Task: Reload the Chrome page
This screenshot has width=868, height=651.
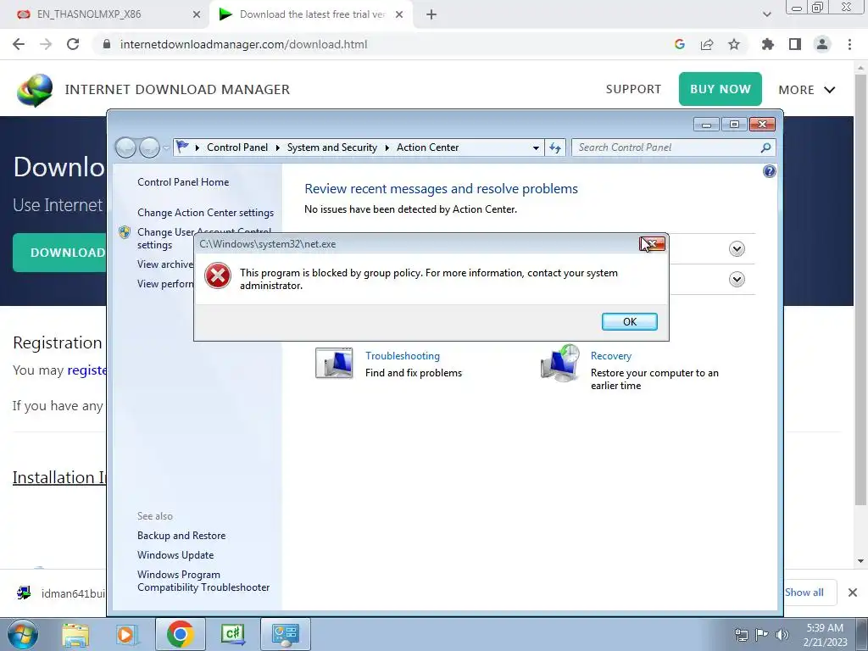Action: (x=73, y=44)
